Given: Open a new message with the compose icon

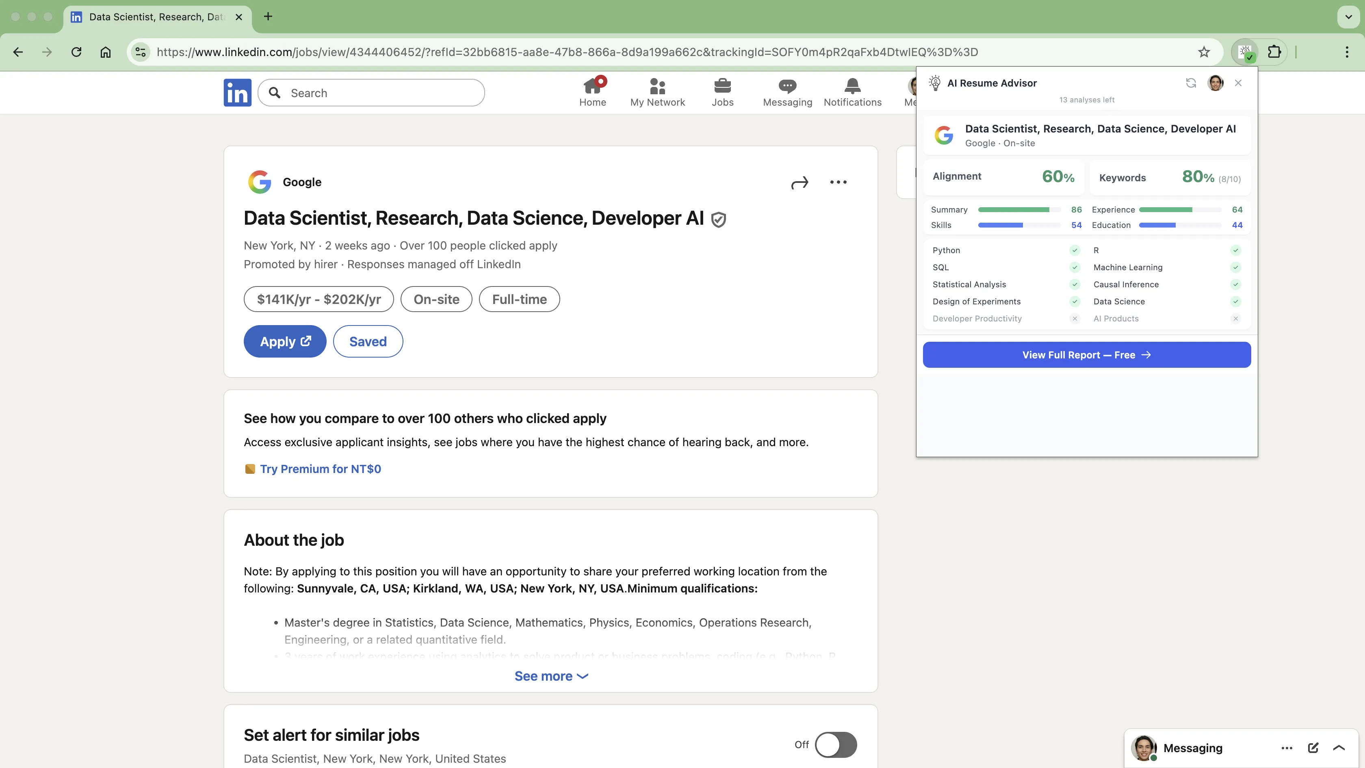Looking at the screenshot, I should 1313,748.
